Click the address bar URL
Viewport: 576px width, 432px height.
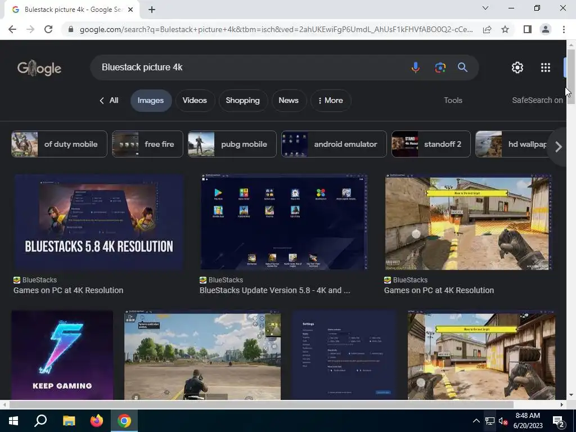click(276, 29)
